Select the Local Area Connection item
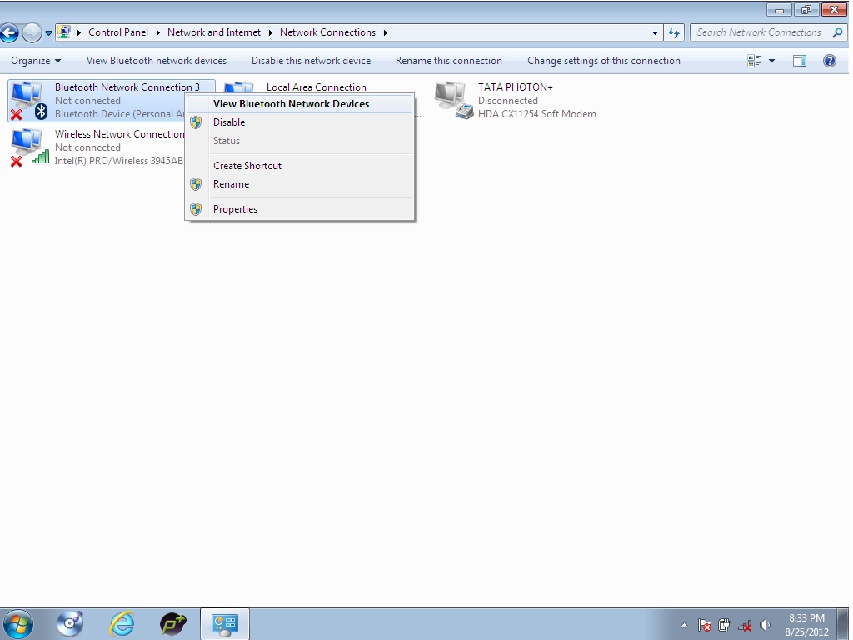Viewport: 853px width, 640px height. 316,87
